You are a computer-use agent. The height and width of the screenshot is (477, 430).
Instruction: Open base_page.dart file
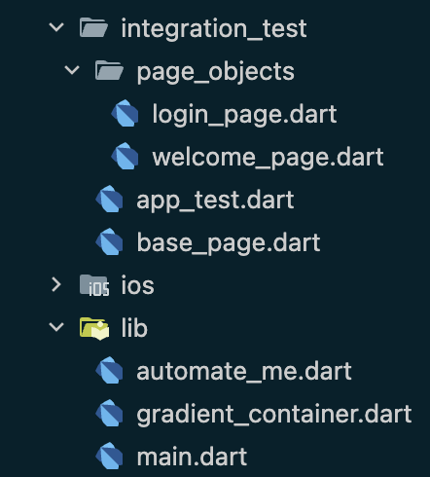coord(229,242)
